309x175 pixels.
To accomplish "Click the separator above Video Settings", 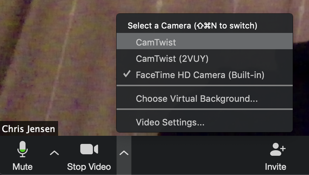I will pyautogui.click(x=205, y=109).
